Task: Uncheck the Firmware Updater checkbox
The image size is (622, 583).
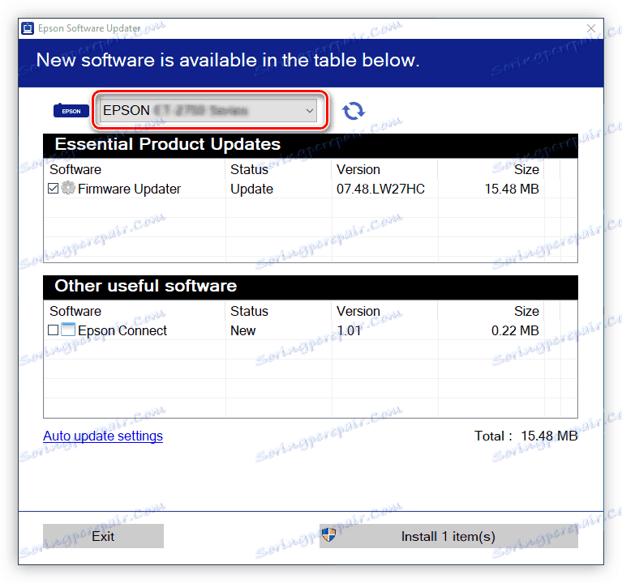Action: pos(54,188)
